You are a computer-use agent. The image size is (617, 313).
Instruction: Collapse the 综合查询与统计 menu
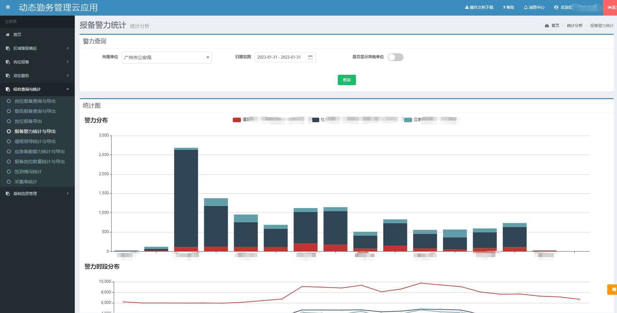click(37, 89)
